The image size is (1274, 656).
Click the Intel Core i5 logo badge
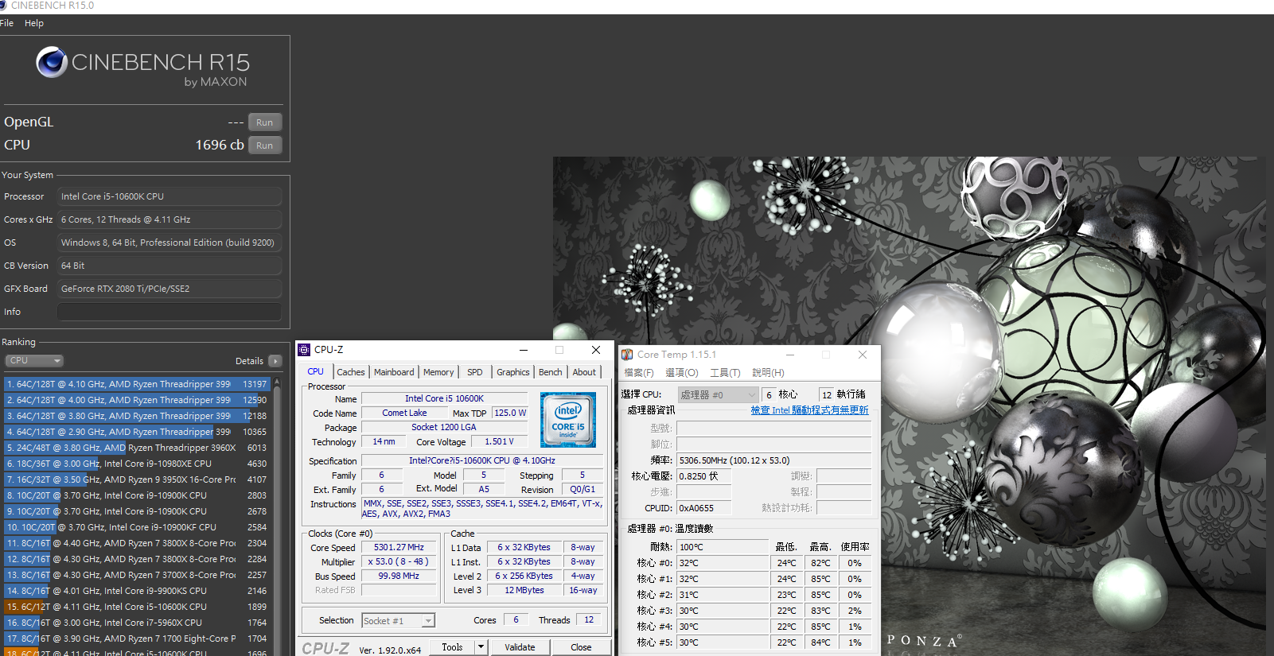coord(568,420)
